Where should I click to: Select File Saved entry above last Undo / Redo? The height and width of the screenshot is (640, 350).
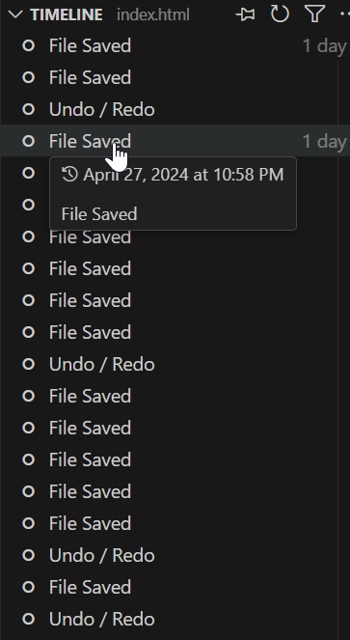(175, 587)
